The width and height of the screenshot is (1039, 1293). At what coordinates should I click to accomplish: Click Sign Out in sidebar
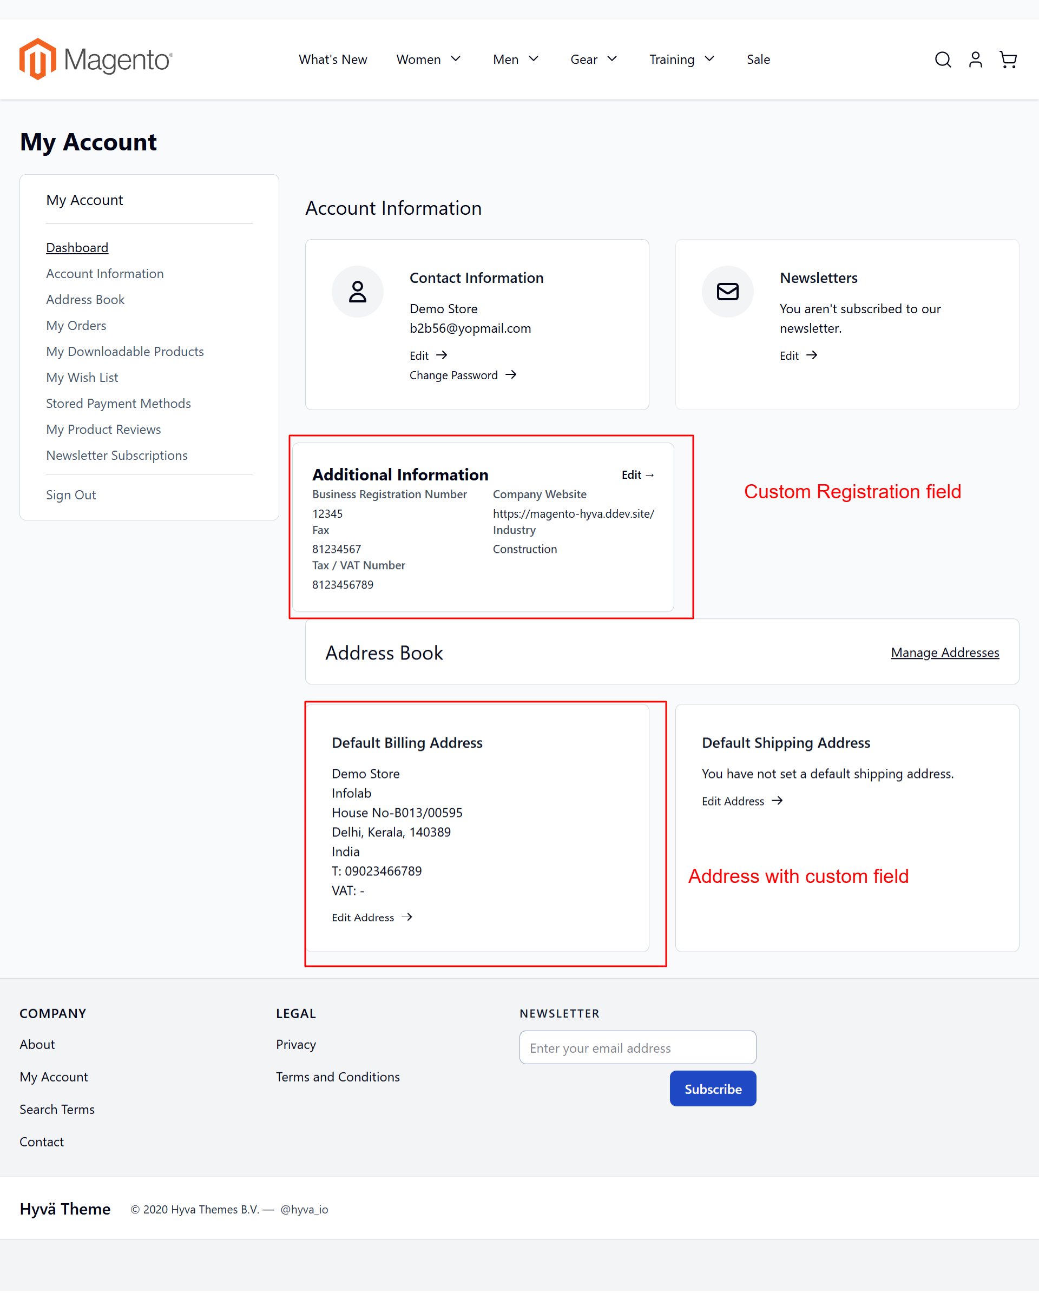71,495
